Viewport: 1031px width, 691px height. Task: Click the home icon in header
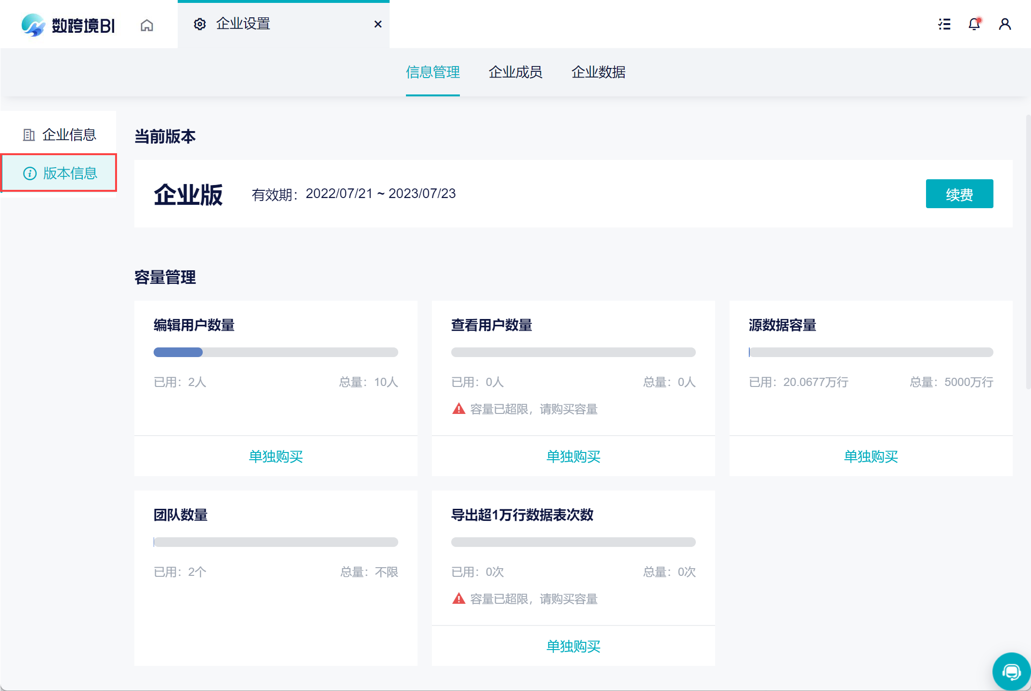click(147, 25)
